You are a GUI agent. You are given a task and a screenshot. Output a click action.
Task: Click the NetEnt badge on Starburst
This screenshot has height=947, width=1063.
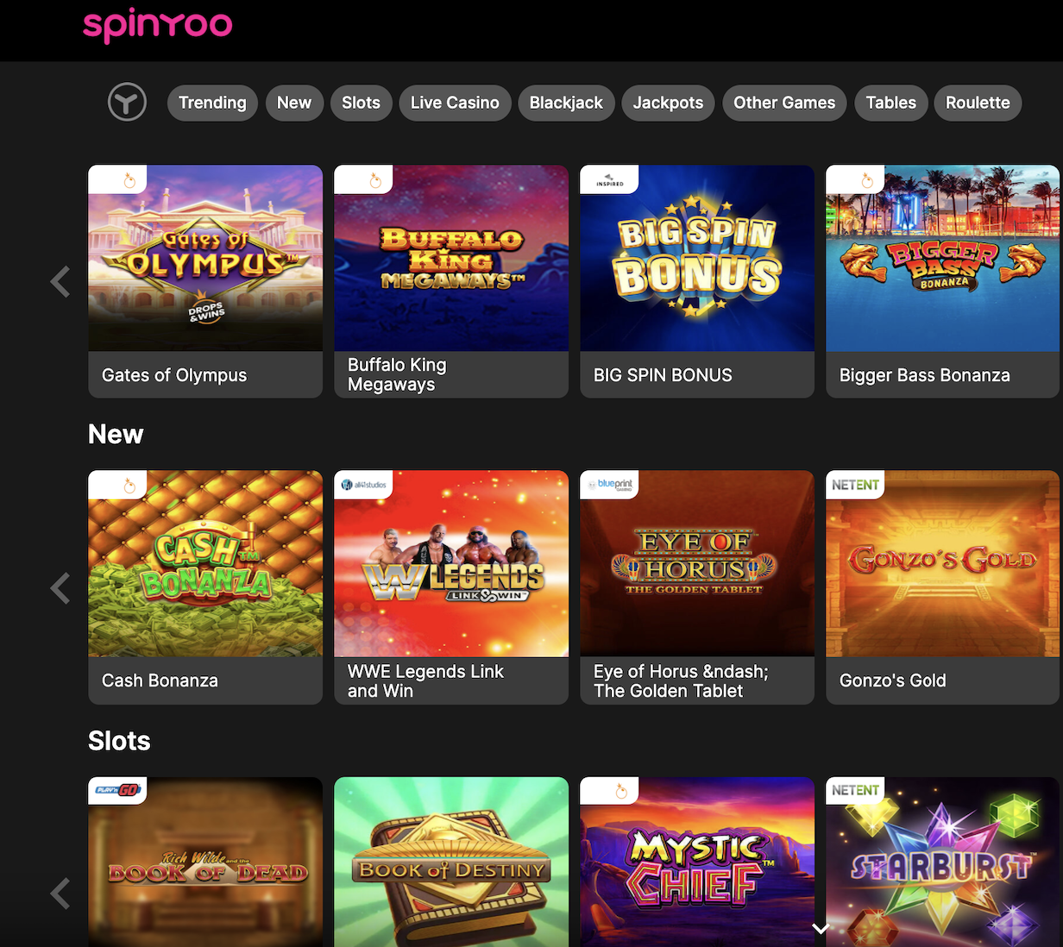coord(855,790)
